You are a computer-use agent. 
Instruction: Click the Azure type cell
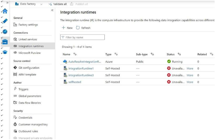tap(109, 62)
